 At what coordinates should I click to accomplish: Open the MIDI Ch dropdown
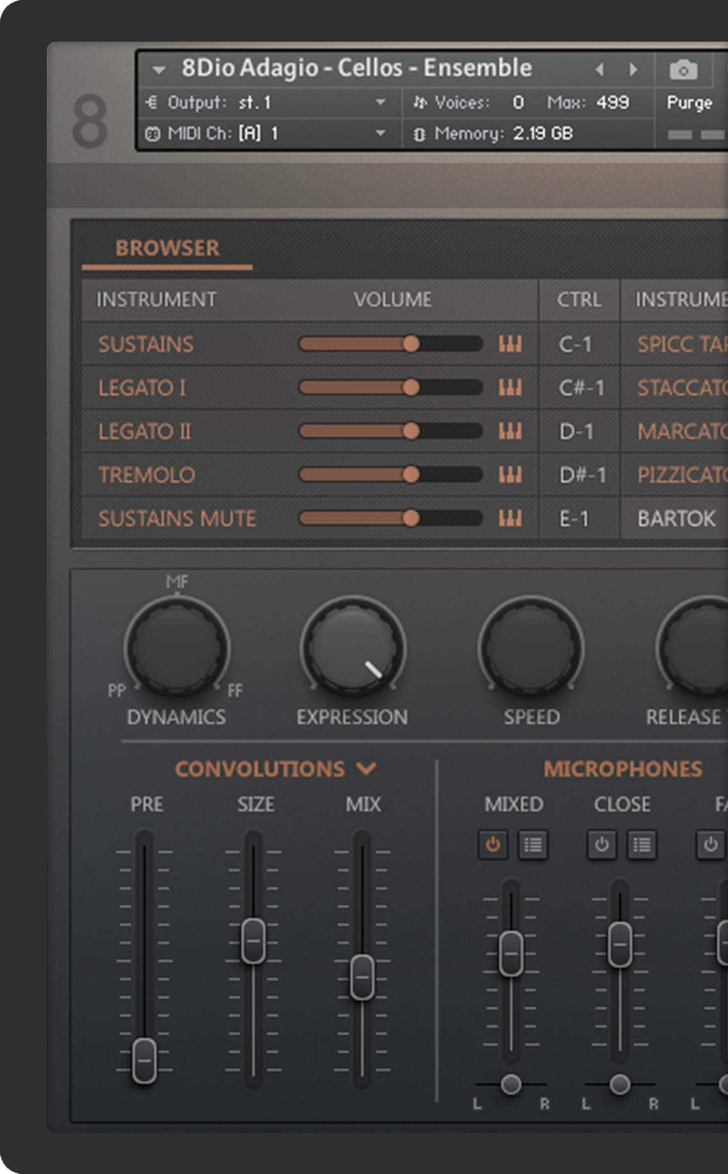380,133
